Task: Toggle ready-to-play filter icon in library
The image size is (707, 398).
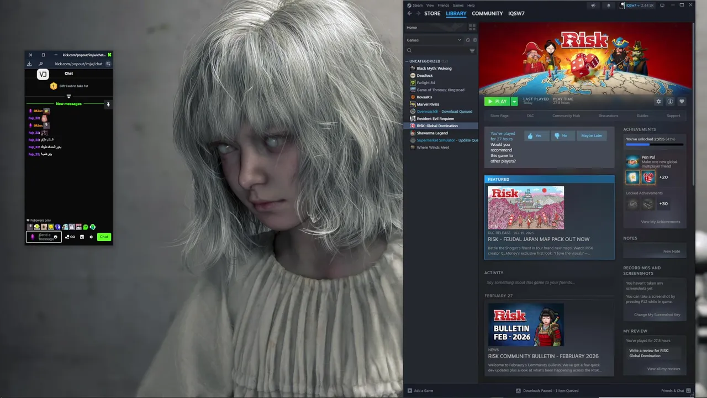Action: [x=474, y=40]
